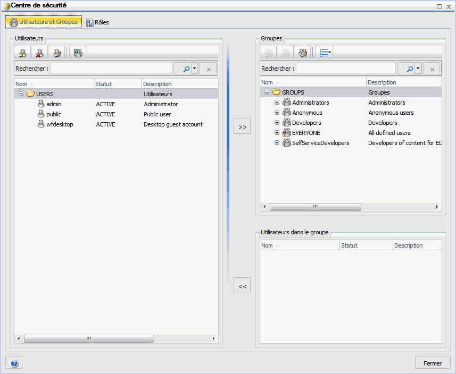Collapse the GROUPS folder node
The height and width of the screenshot is (374, 456).
click(267, 92)
